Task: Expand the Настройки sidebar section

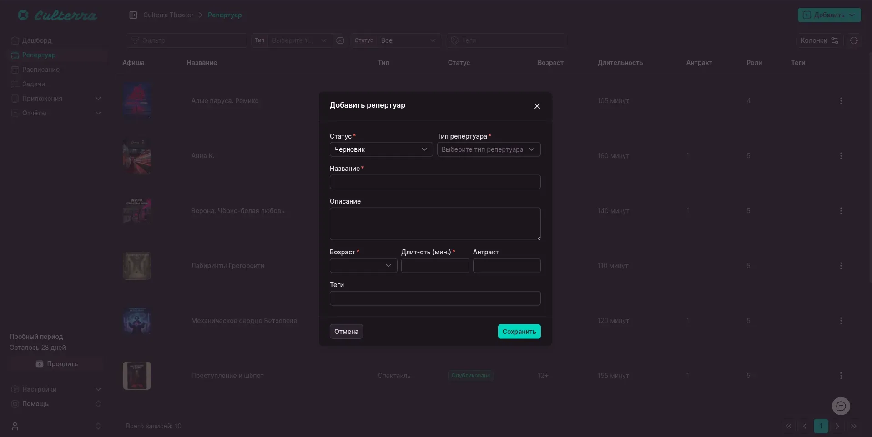Action: [57, 389]
